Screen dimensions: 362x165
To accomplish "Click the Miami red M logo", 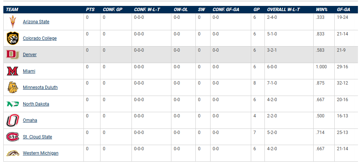I will pyautogui.click(x=13, y=71).
